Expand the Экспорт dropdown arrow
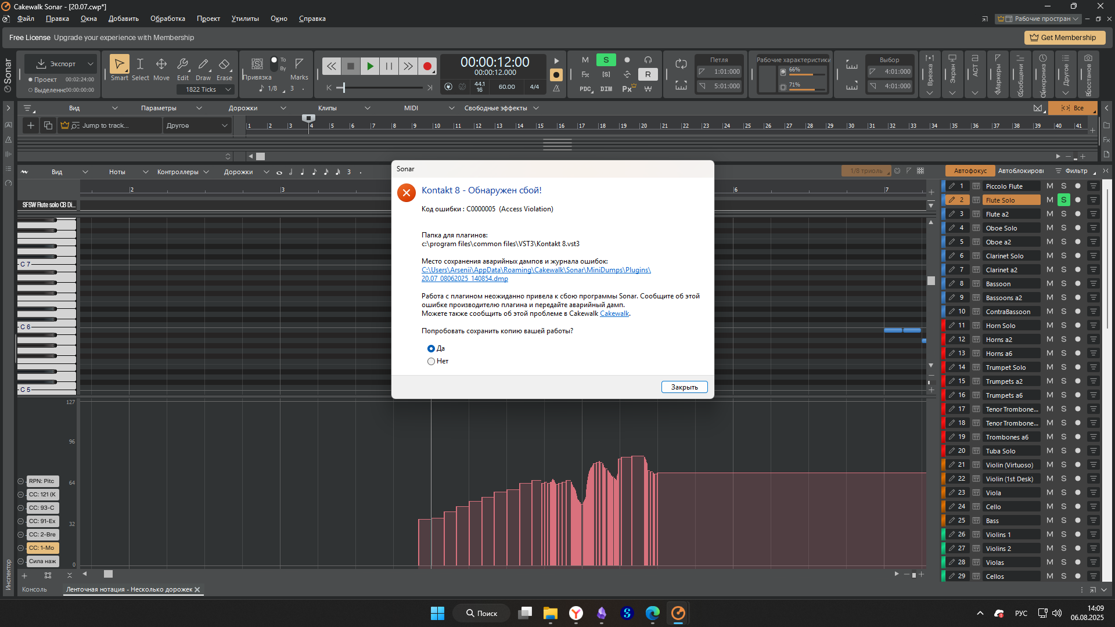Image resolution: width=1115 pixels, height=627 pixels. [x=91, y=64]
